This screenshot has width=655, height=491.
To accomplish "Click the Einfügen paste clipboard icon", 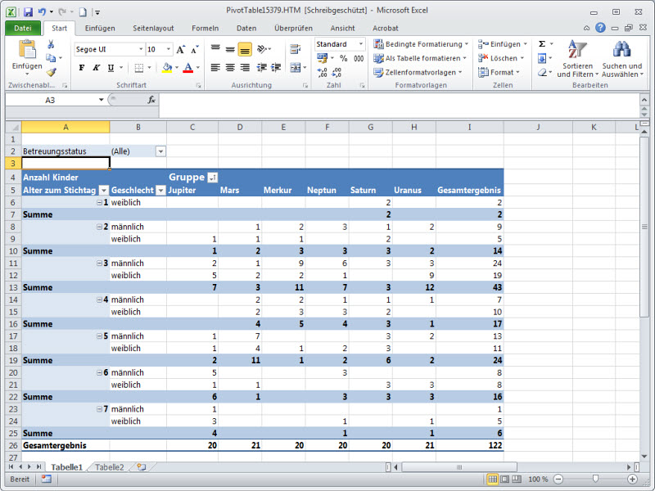I will point(27,49).
